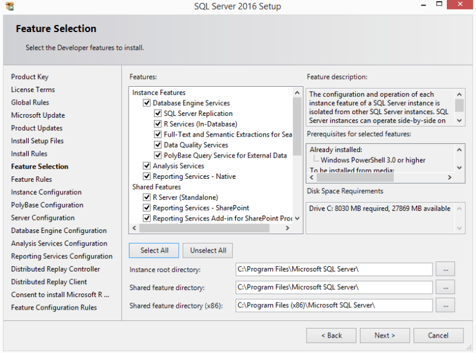This screenshot has height=353, width=476.
Task: Uncheck PolyBase Query Service checkbox
Action: click(158, 155)
